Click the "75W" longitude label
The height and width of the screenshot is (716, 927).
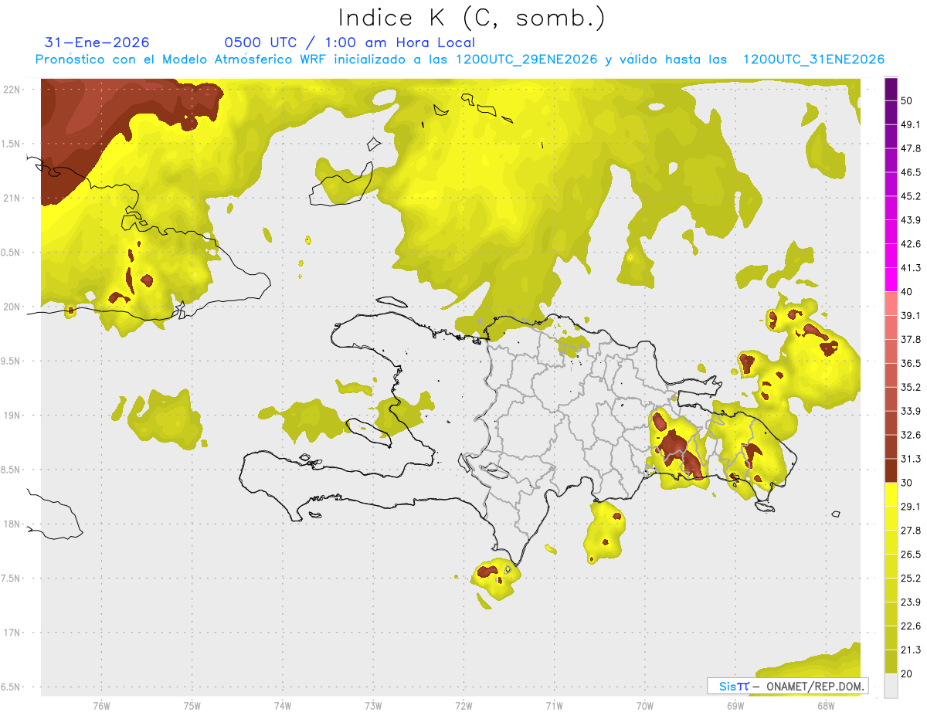192,706
